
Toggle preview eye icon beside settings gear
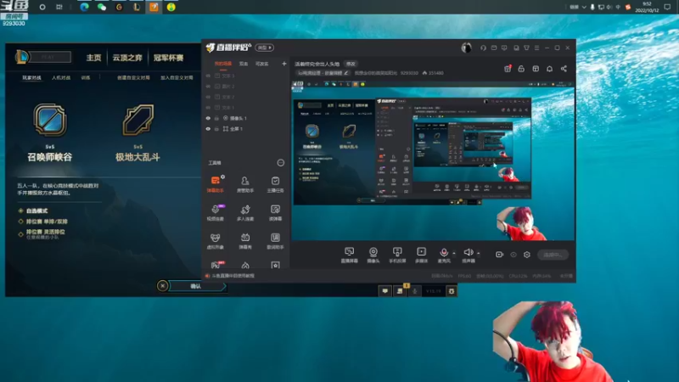pos(513,255)
